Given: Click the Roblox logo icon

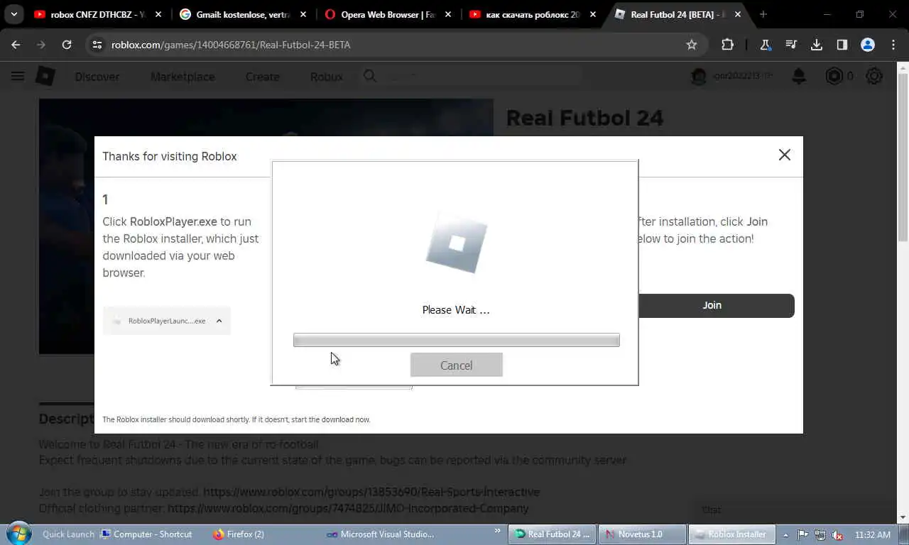Looking at the screenshot, I should point(45,76).
